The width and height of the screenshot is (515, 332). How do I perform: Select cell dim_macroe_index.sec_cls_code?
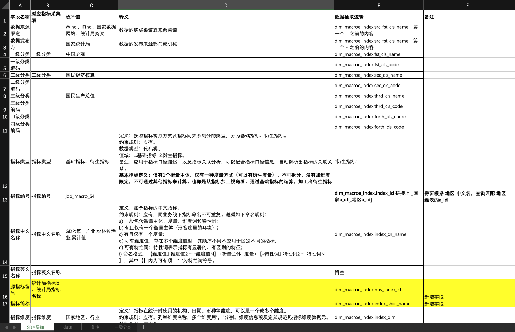click(379, 86)
